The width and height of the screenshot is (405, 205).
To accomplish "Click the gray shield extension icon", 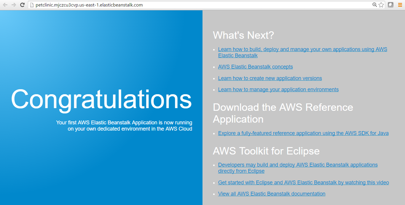I will coord(390,5).
